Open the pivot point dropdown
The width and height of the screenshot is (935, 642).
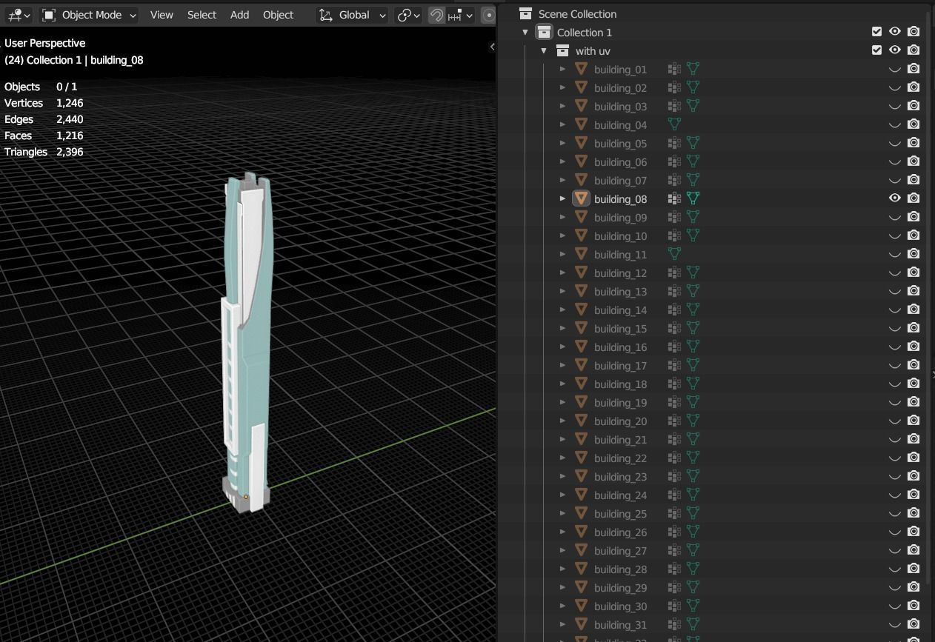click(409, 15)
